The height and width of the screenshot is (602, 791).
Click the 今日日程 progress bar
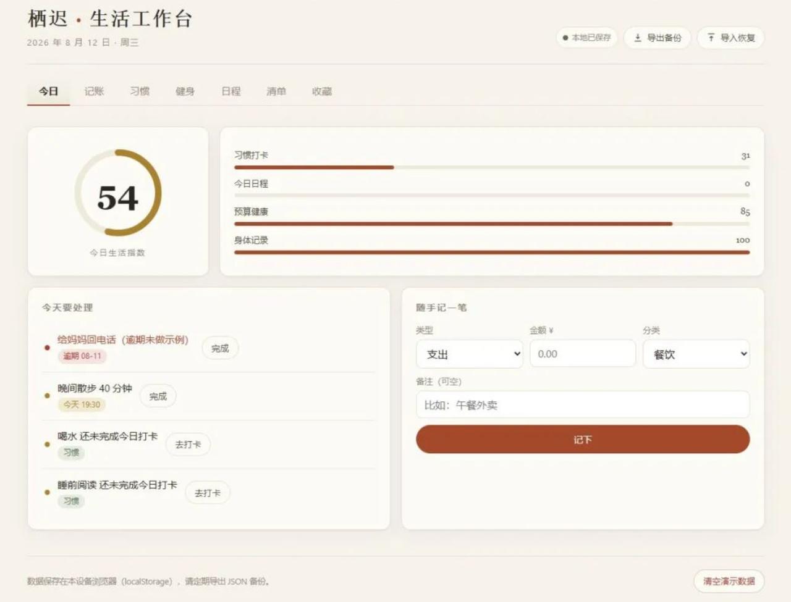(492, 195)
